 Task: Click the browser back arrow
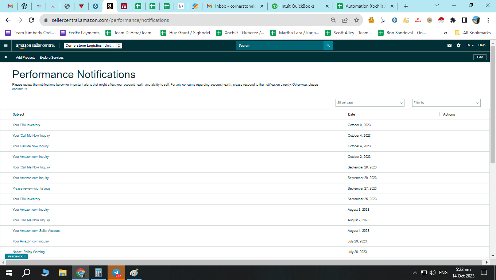[x=8, y=20]
